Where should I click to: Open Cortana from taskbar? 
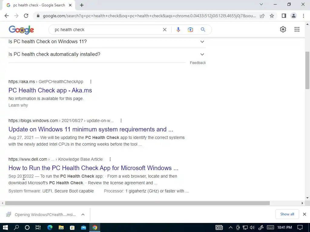[27, 227]
